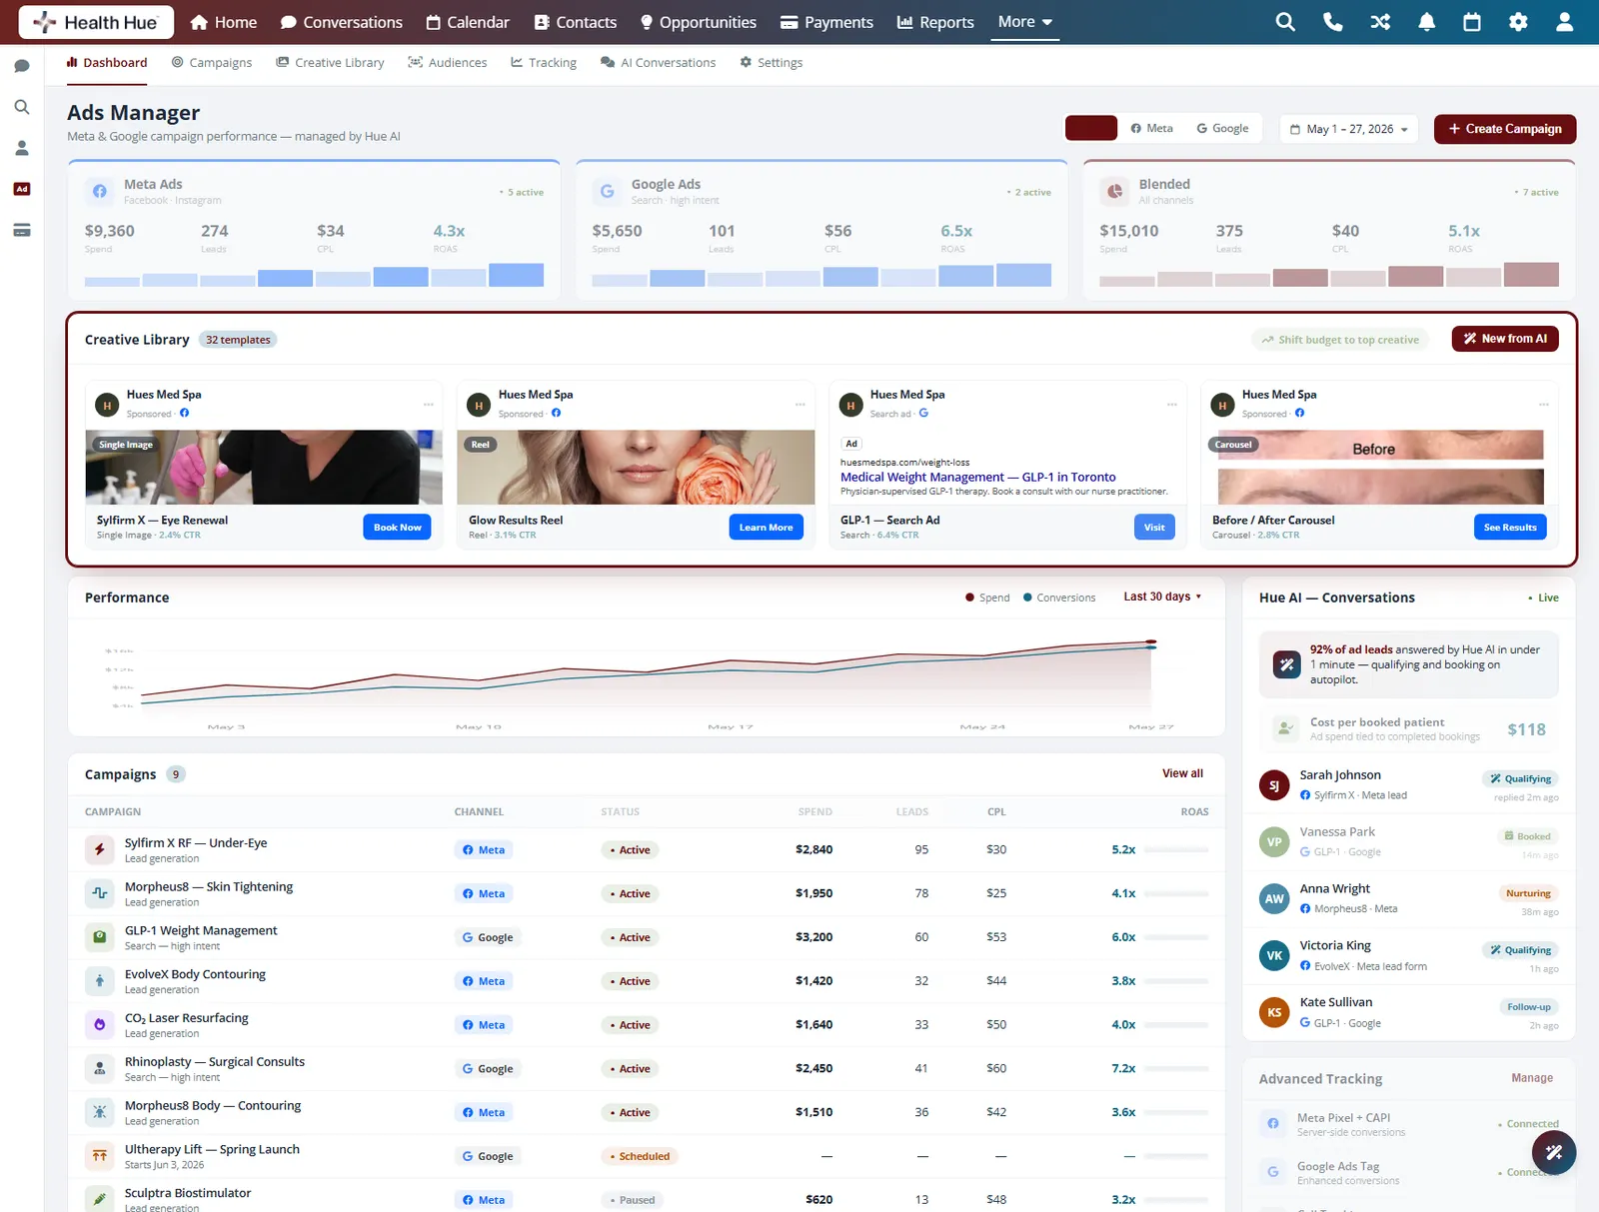1599x1212 pixels.
Task: Click Kate Sullivan's KS avatar
Action: (1274, 1012)
